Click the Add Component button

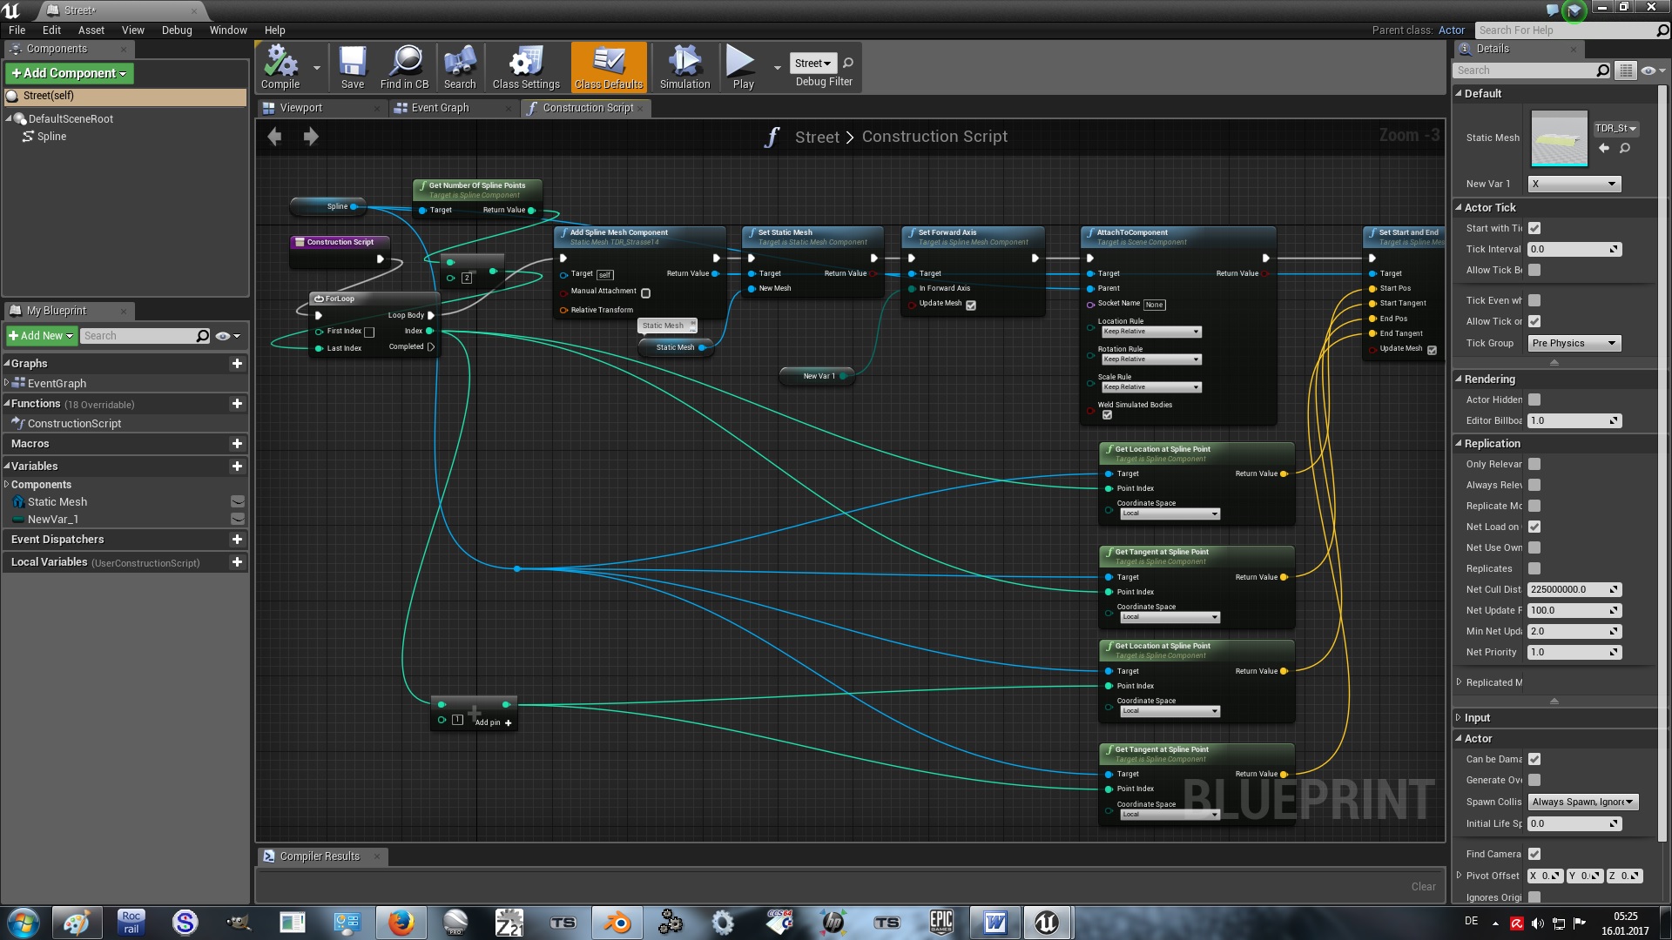pyautogui.click(x=69, y=73)
